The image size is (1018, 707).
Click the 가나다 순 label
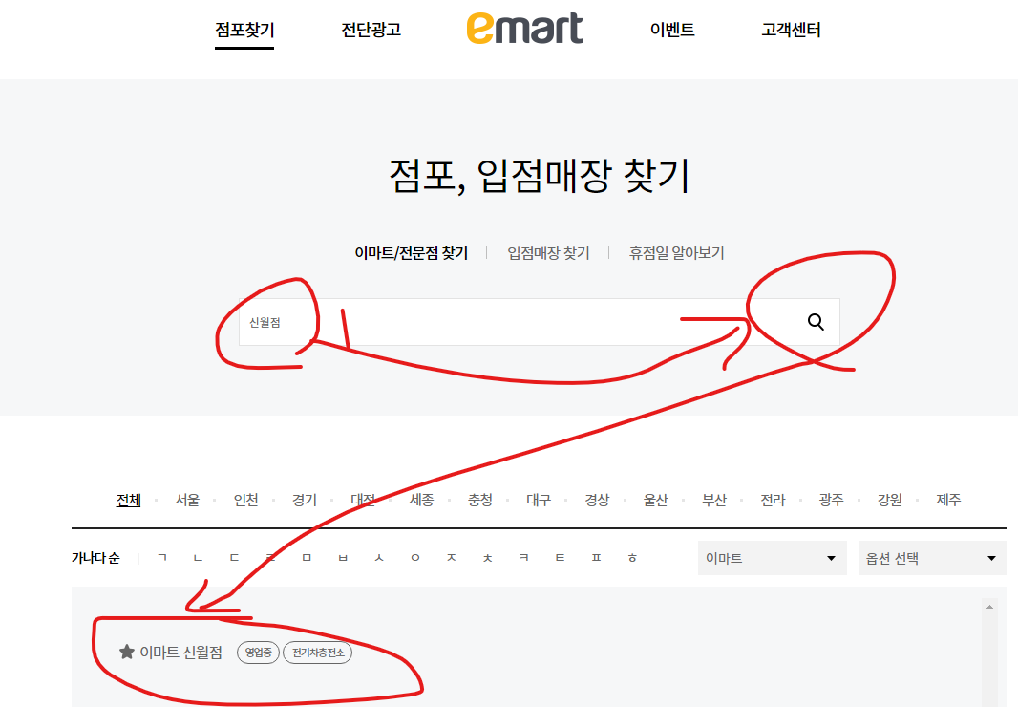coord(95,558)
